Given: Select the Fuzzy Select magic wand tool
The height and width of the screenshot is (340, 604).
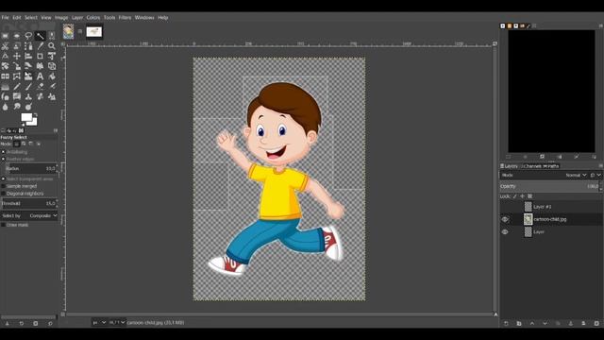Looking at the screenshot, I should [40, 36].
